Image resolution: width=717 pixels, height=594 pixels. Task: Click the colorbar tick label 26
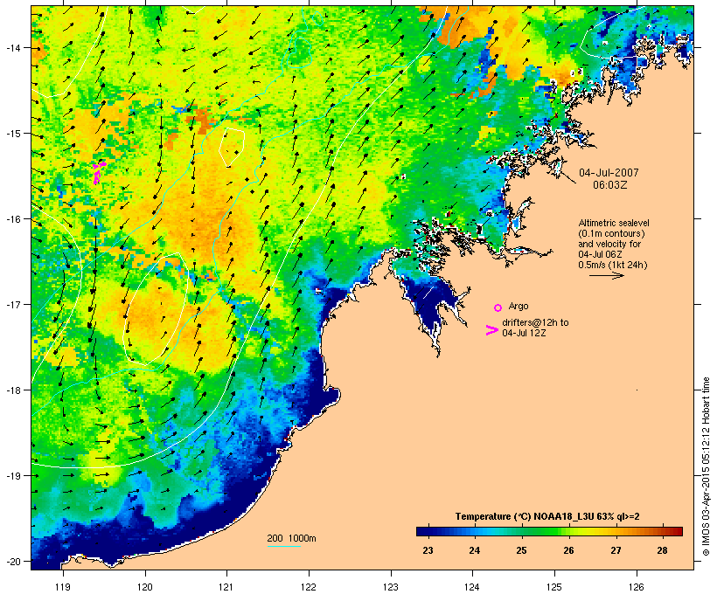[x=568, y=550]
